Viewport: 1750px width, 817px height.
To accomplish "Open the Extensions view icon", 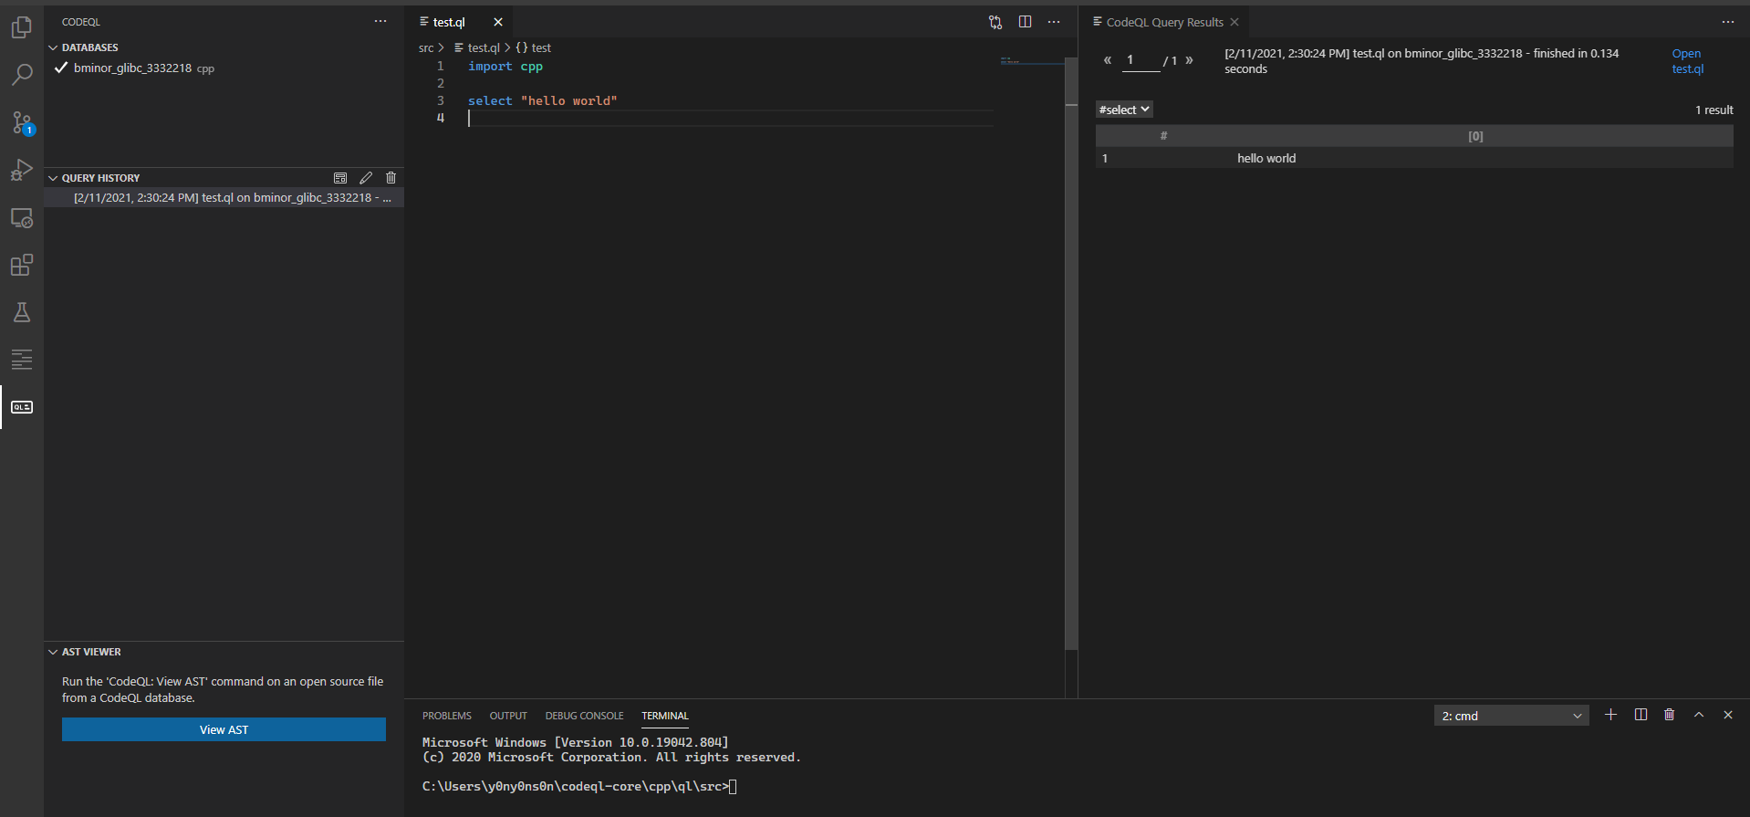I will coord(22,266).
